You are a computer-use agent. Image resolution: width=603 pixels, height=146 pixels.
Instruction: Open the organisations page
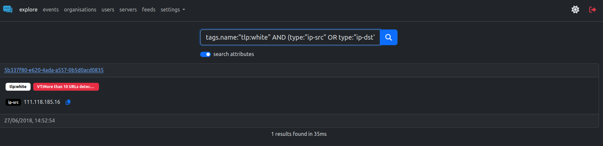80,9
